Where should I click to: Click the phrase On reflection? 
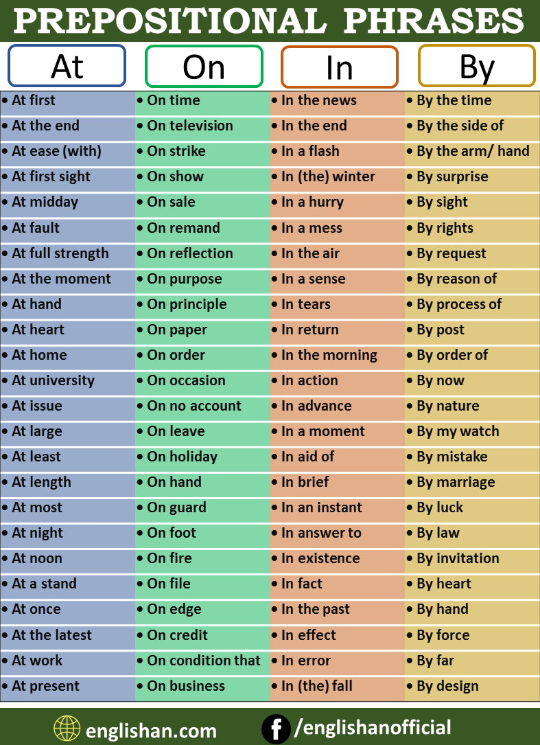pos(190,253)
